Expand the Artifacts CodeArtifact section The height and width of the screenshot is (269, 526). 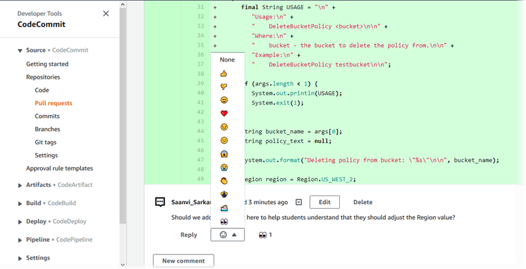click(20, 186)
